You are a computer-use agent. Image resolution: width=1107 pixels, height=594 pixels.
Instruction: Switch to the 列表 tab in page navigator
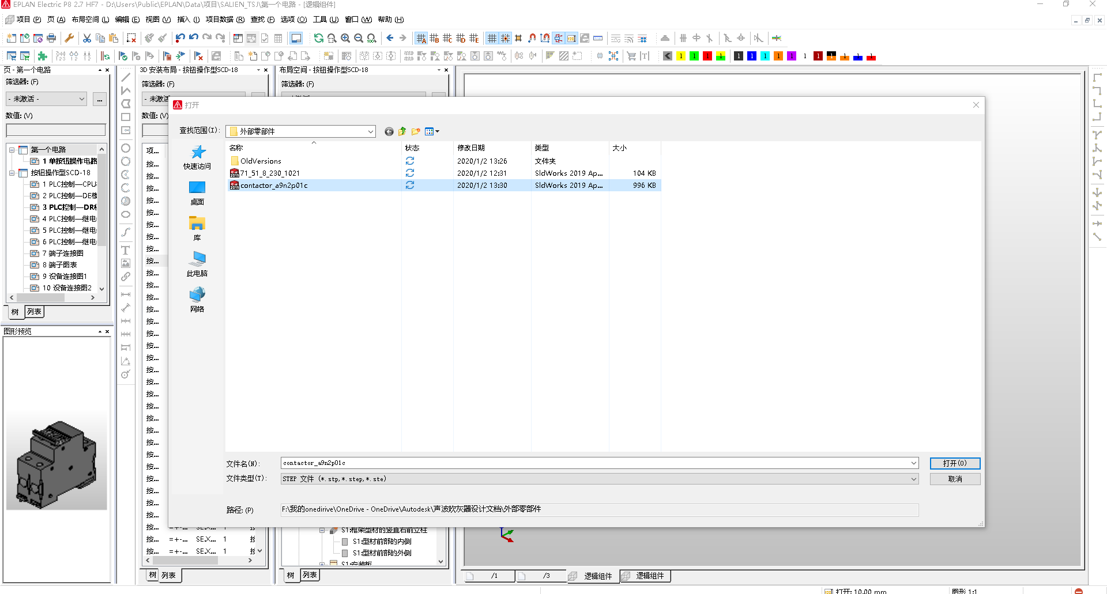pyautogui.click(x=35, y=312)
